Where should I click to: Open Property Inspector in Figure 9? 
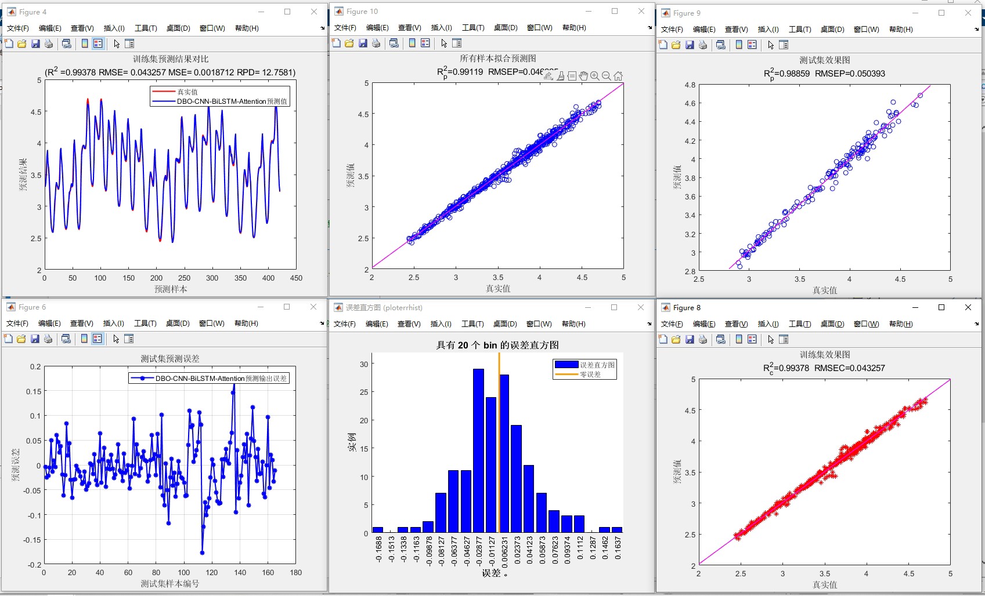point(784,45)
